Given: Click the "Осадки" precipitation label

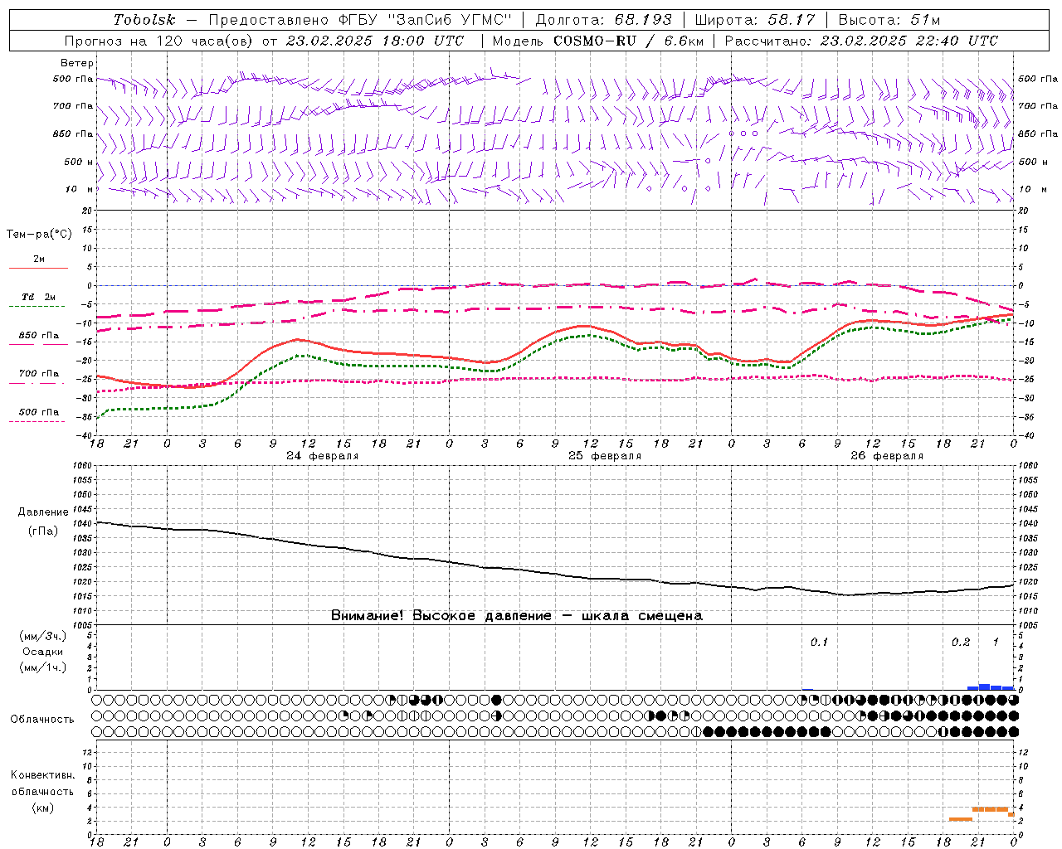Looking at the screenshot, I should [x=43, y=652].
